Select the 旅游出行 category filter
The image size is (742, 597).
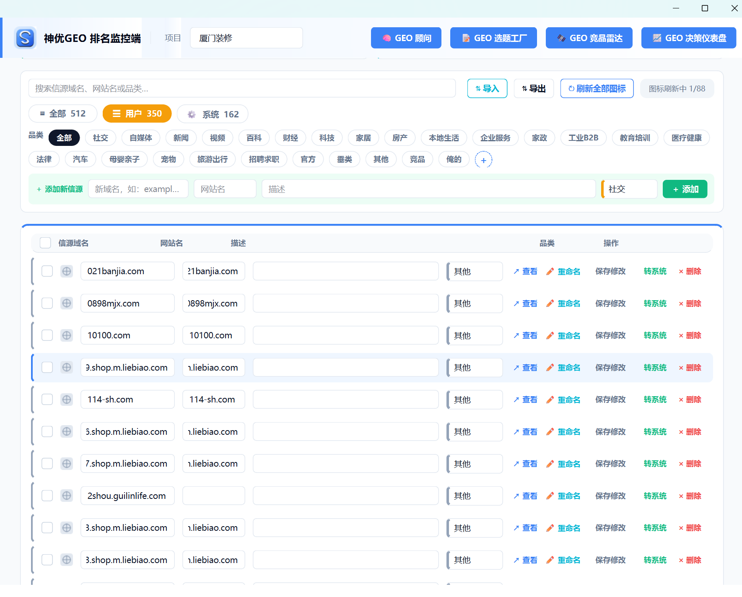(213, 159)
